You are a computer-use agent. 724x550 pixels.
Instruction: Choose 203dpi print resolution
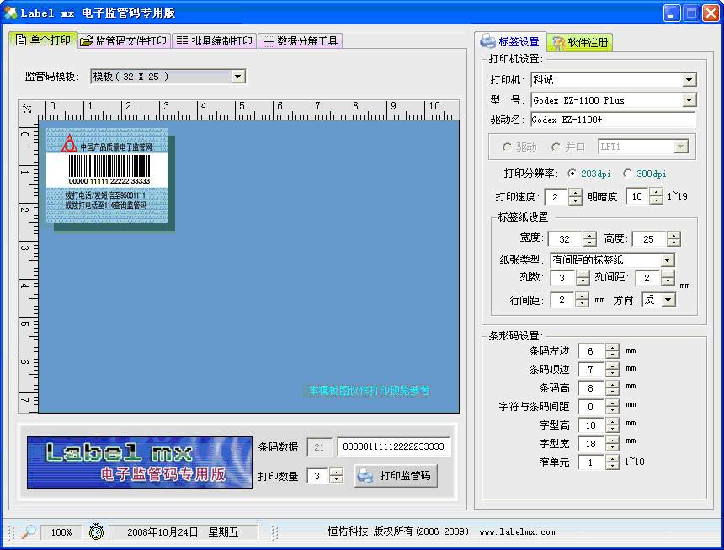tap(572, 174)
